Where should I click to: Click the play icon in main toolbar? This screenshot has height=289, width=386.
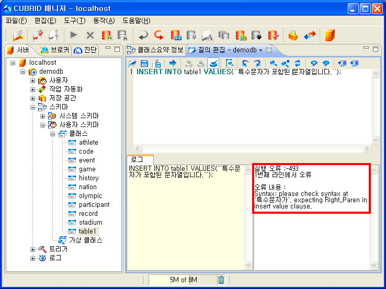[x=74, y=35]
